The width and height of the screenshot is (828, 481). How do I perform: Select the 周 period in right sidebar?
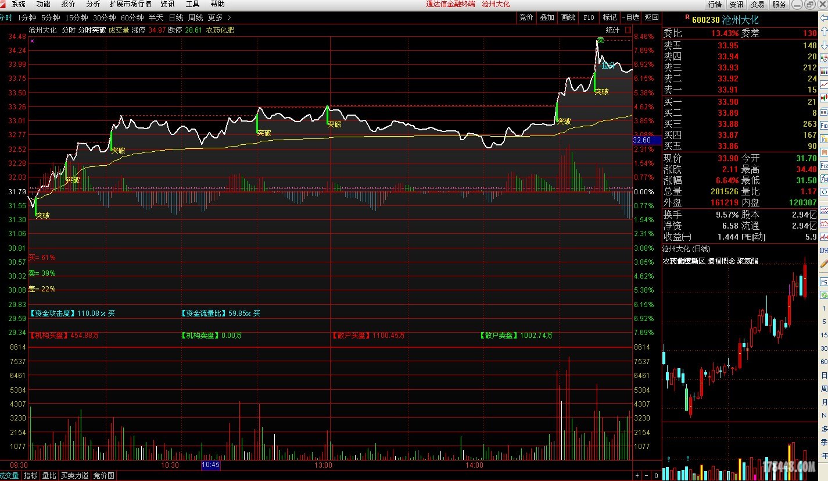[x=824, y=389]
